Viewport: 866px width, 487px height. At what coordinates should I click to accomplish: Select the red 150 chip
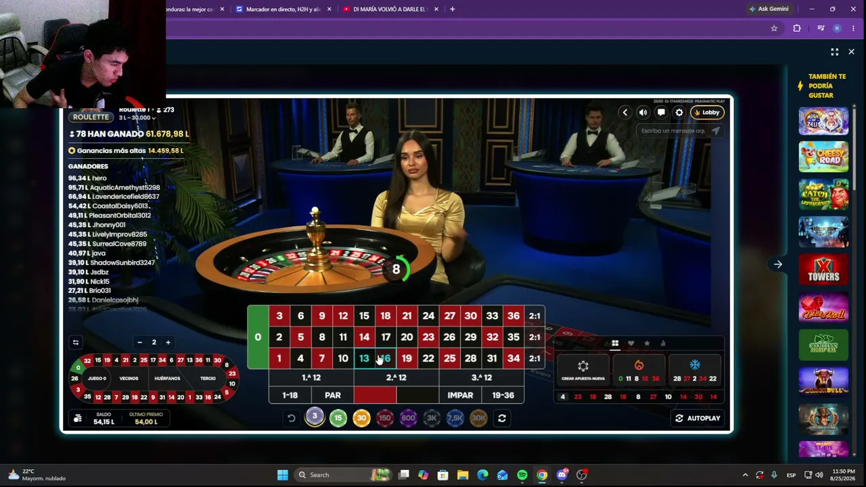pos(385,418)
